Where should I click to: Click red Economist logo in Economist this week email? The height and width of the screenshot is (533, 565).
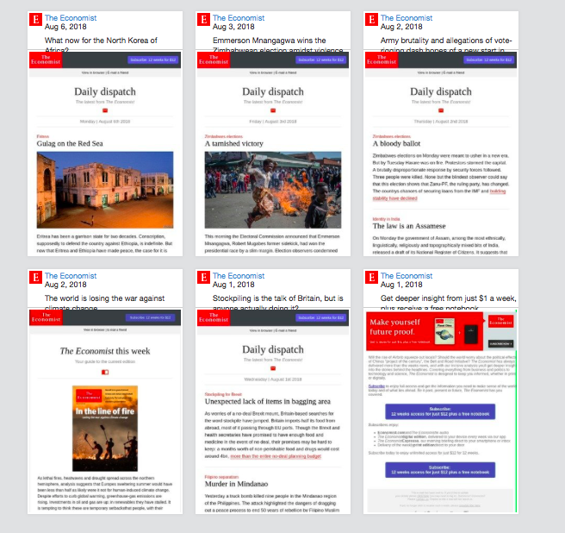click(x=46, y=317)
